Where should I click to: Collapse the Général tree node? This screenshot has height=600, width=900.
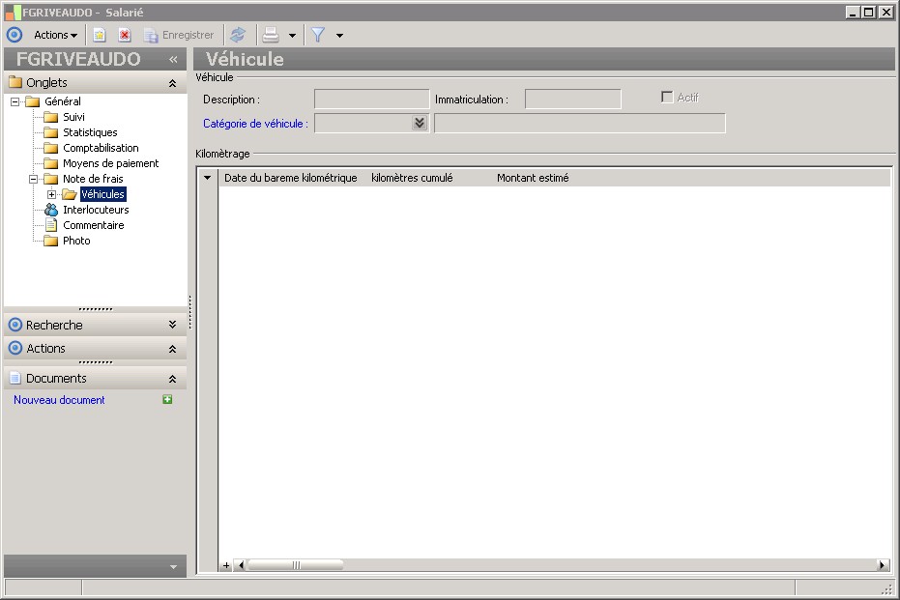15,101
